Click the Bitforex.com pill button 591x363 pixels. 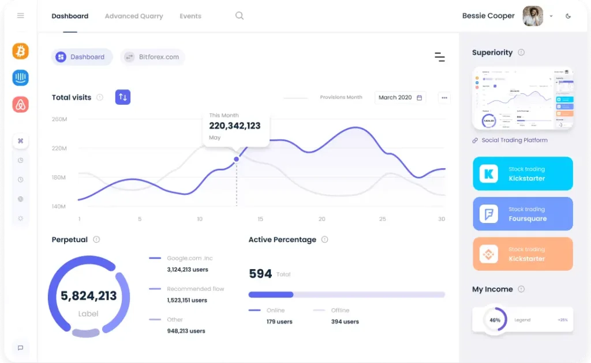(x=152, y=57)
